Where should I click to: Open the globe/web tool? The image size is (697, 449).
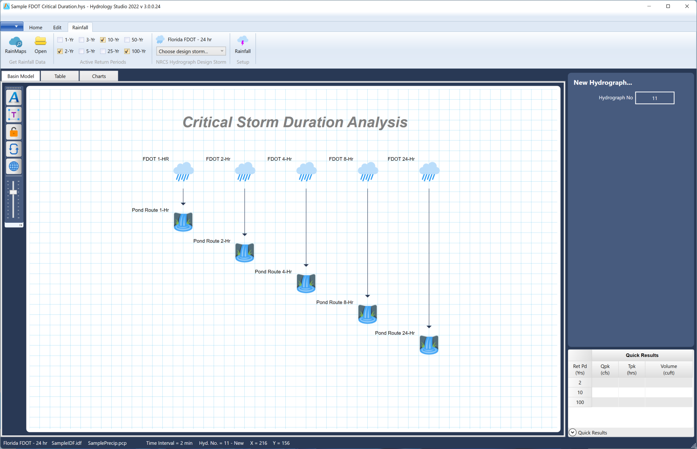tap(14, 167)
